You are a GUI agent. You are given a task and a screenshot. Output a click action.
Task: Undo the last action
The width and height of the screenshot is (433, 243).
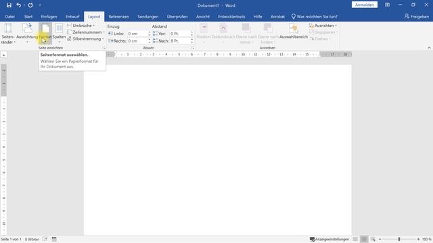18,5
